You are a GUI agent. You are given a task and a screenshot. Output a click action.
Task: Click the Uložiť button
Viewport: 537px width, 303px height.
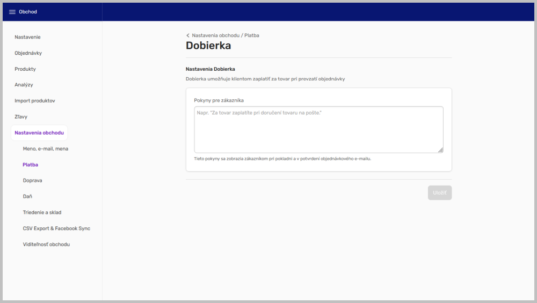[440, 193]
